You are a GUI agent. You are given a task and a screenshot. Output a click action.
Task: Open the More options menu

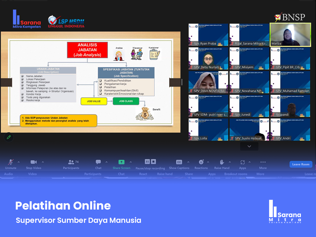[x=263, y=162]
